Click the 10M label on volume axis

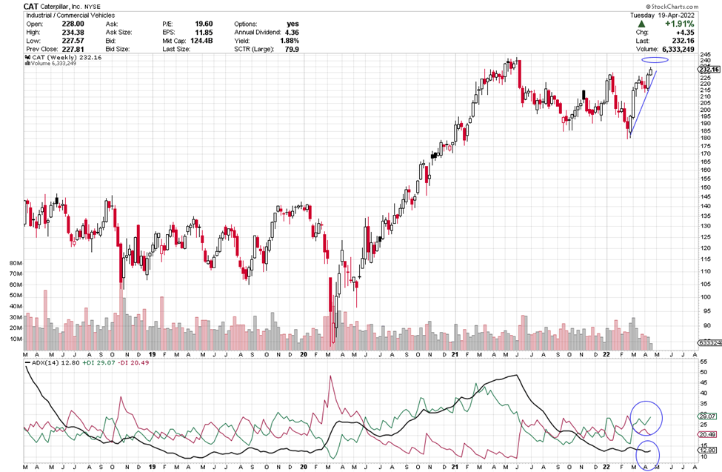[x=16, y=339]
